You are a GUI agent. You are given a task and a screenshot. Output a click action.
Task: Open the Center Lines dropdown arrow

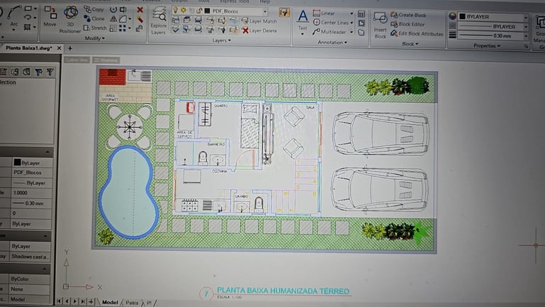351,23
